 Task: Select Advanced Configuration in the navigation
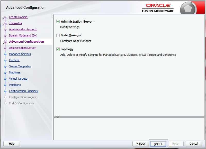coord(26,42)
